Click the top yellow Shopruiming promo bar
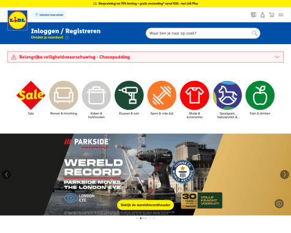291x233 pixels. tap(145, 4)
